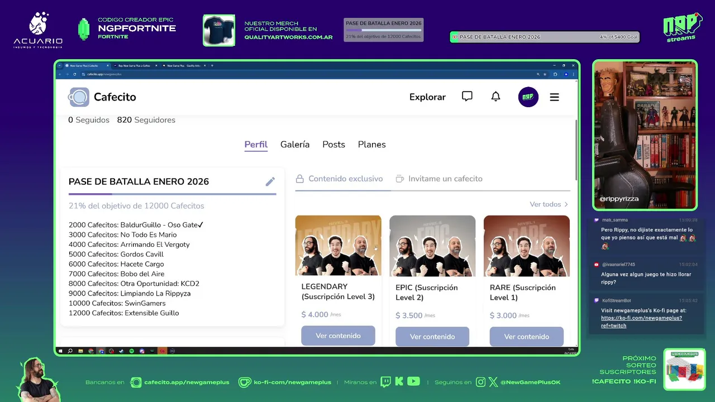
Task: Select the Invitame un cafecito tab
Action: (x=439, y=179)
